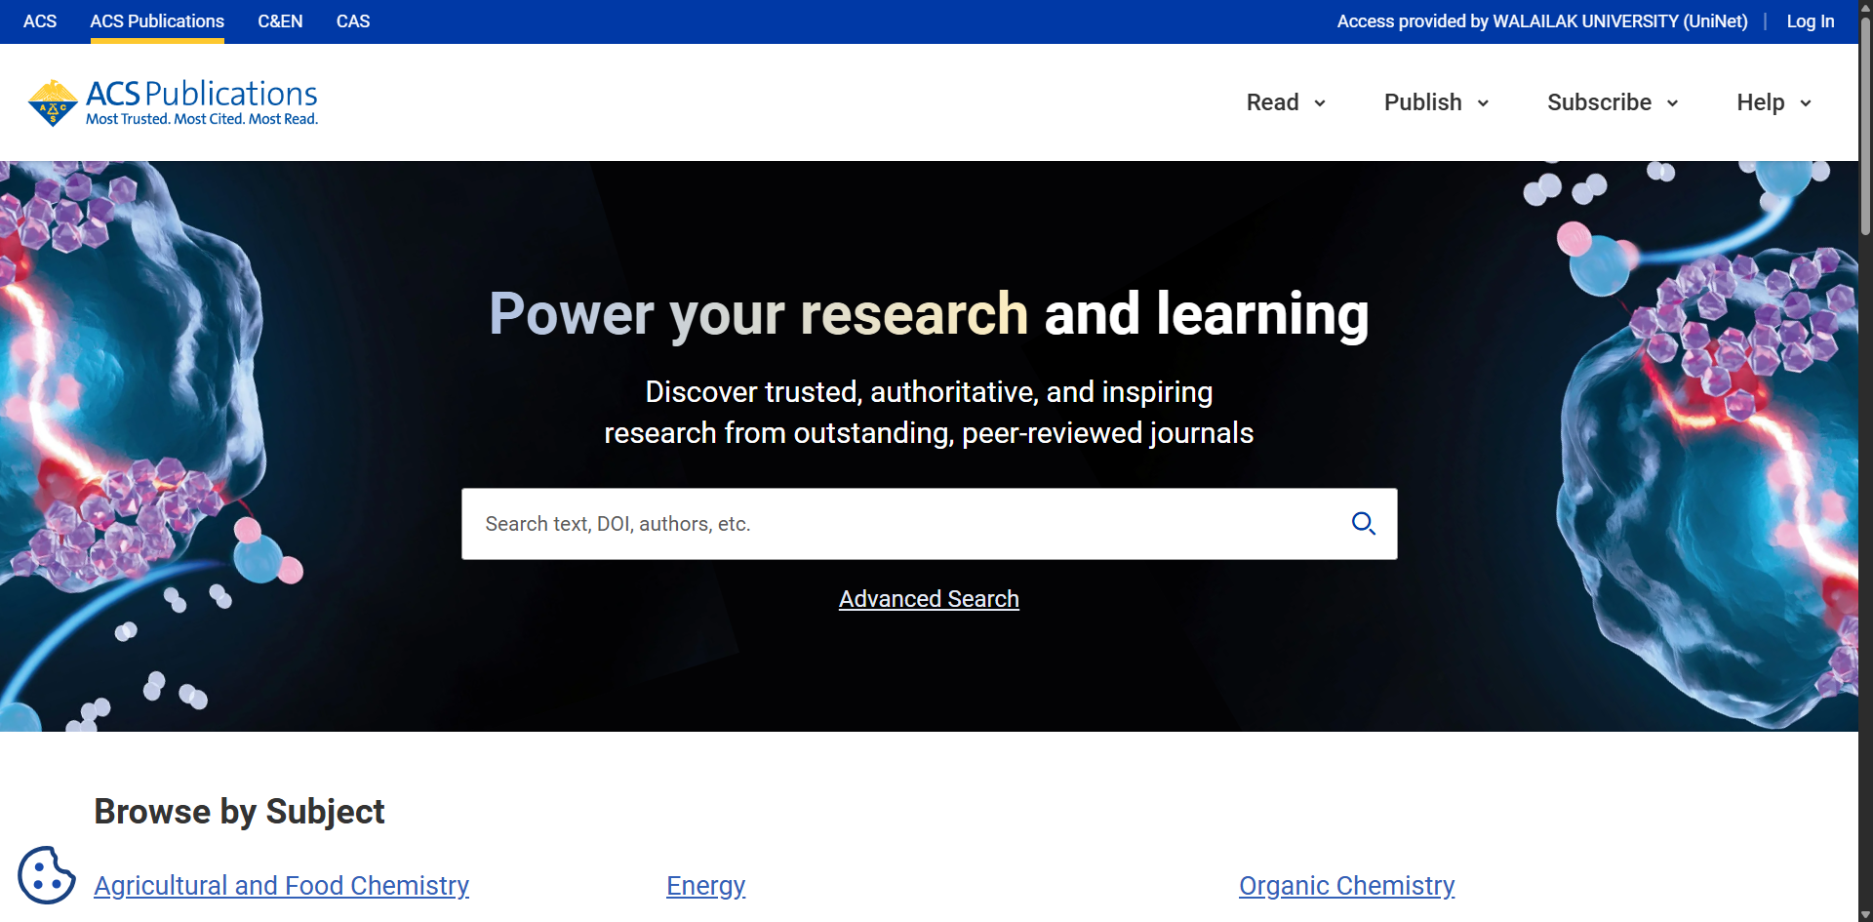Viewport: 1873px width, 922px height.
Task: Focus the search text, DOI, authors field
Action: (x=897, y=524)
